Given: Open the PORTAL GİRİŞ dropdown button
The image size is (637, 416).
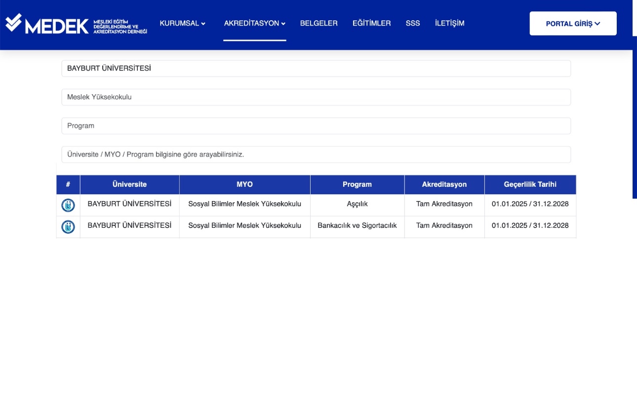Looking at the screenshot, I should pyautogui.click(x=573, y=24).
